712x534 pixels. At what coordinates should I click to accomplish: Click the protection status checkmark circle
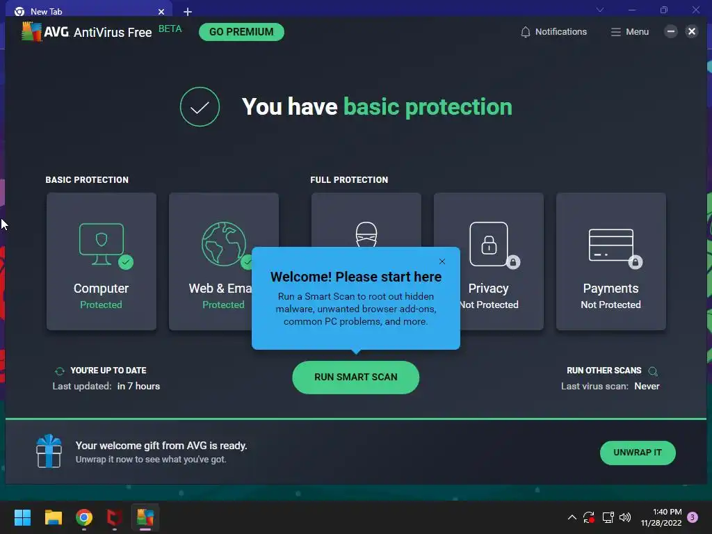[200, 106]
